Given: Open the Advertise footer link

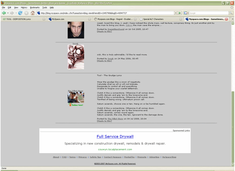Looking at the screenshot, I should (x=154, y=157).
